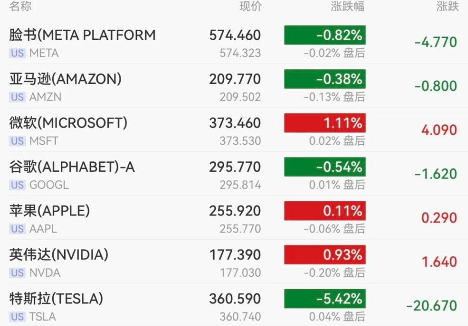Open the 微软(MICROSOFT) stock name
468x326 pixels.
pyautogui.click(x=68, y=123)
